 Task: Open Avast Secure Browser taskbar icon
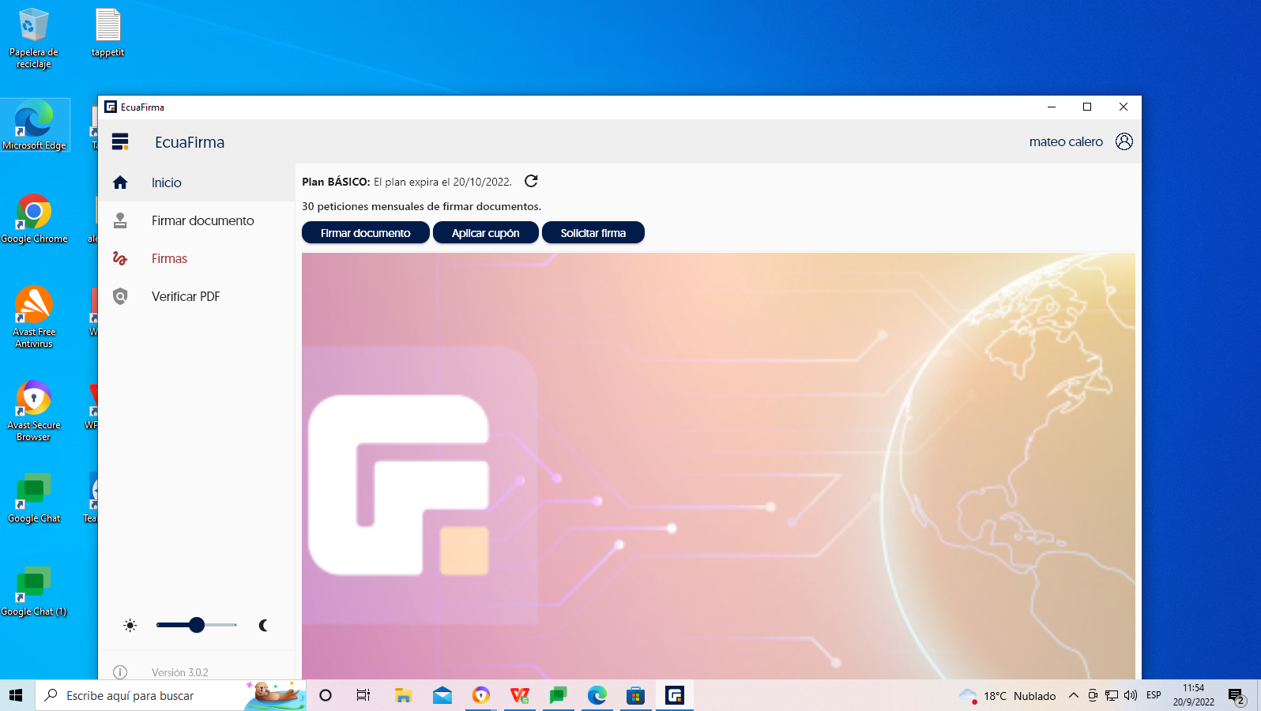[481, 695]
